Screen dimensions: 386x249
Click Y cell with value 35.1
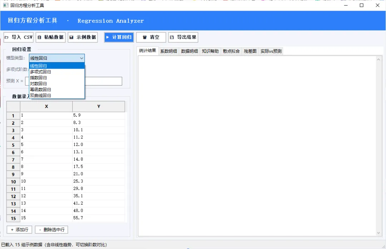coord(99,196)
